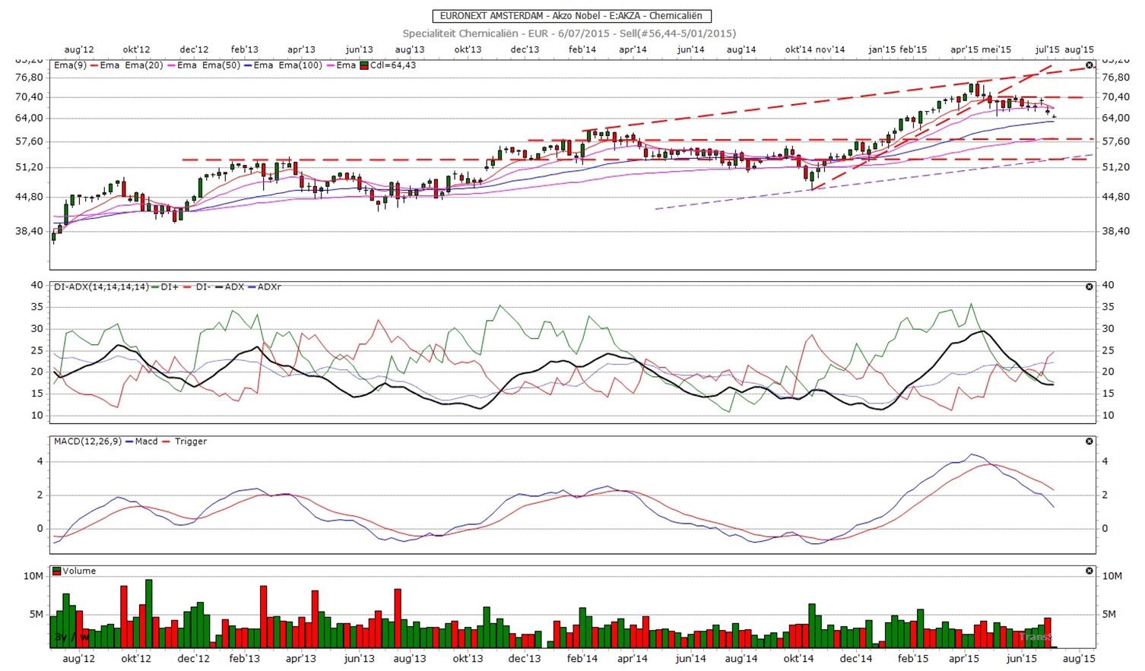Click the red DI- legend entry
The image size is (1145, 671).
click(x=197, y=287)
